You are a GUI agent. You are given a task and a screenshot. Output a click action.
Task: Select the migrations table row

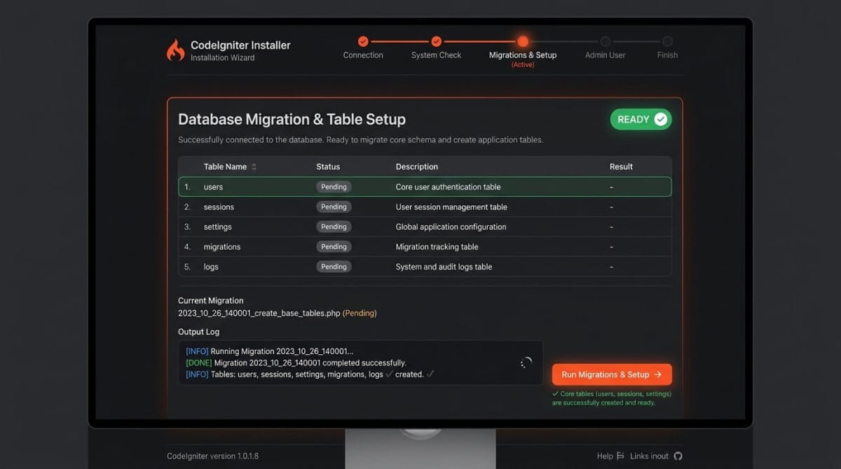(x=425, y=247)
